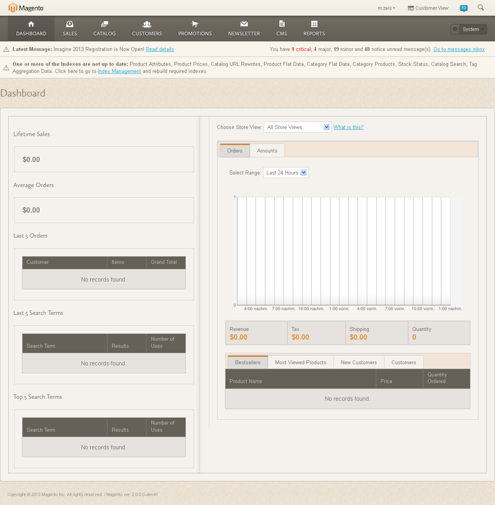The width and height of the screenshot is (495, 505).
Task: Click the System gear icon
Action: tap(455, 29)
